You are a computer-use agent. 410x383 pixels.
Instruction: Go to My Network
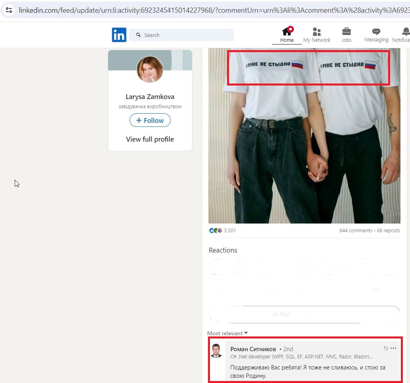point(317,35)
